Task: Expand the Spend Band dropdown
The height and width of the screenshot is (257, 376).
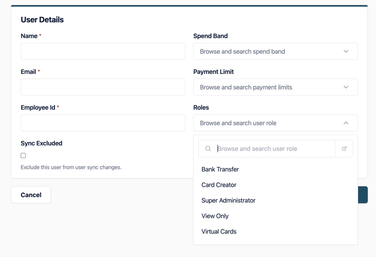Action: point(275,52)
